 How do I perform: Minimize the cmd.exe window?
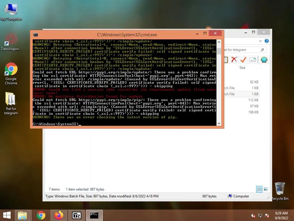(197, 34)
